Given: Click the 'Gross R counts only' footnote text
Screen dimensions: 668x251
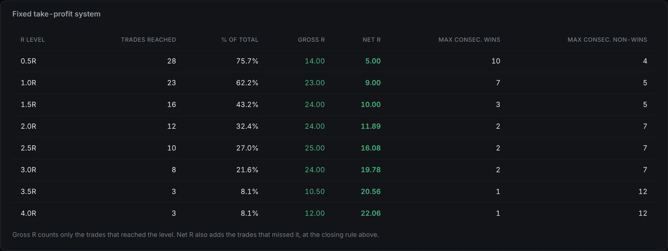Looking at the screenshot, I should pyautogui.click(x=195, y=235).
